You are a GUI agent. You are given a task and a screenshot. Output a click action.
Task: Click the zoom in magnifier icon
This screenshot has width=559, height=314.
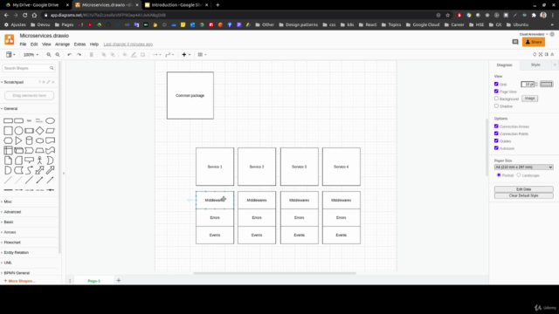click(49, 54)
